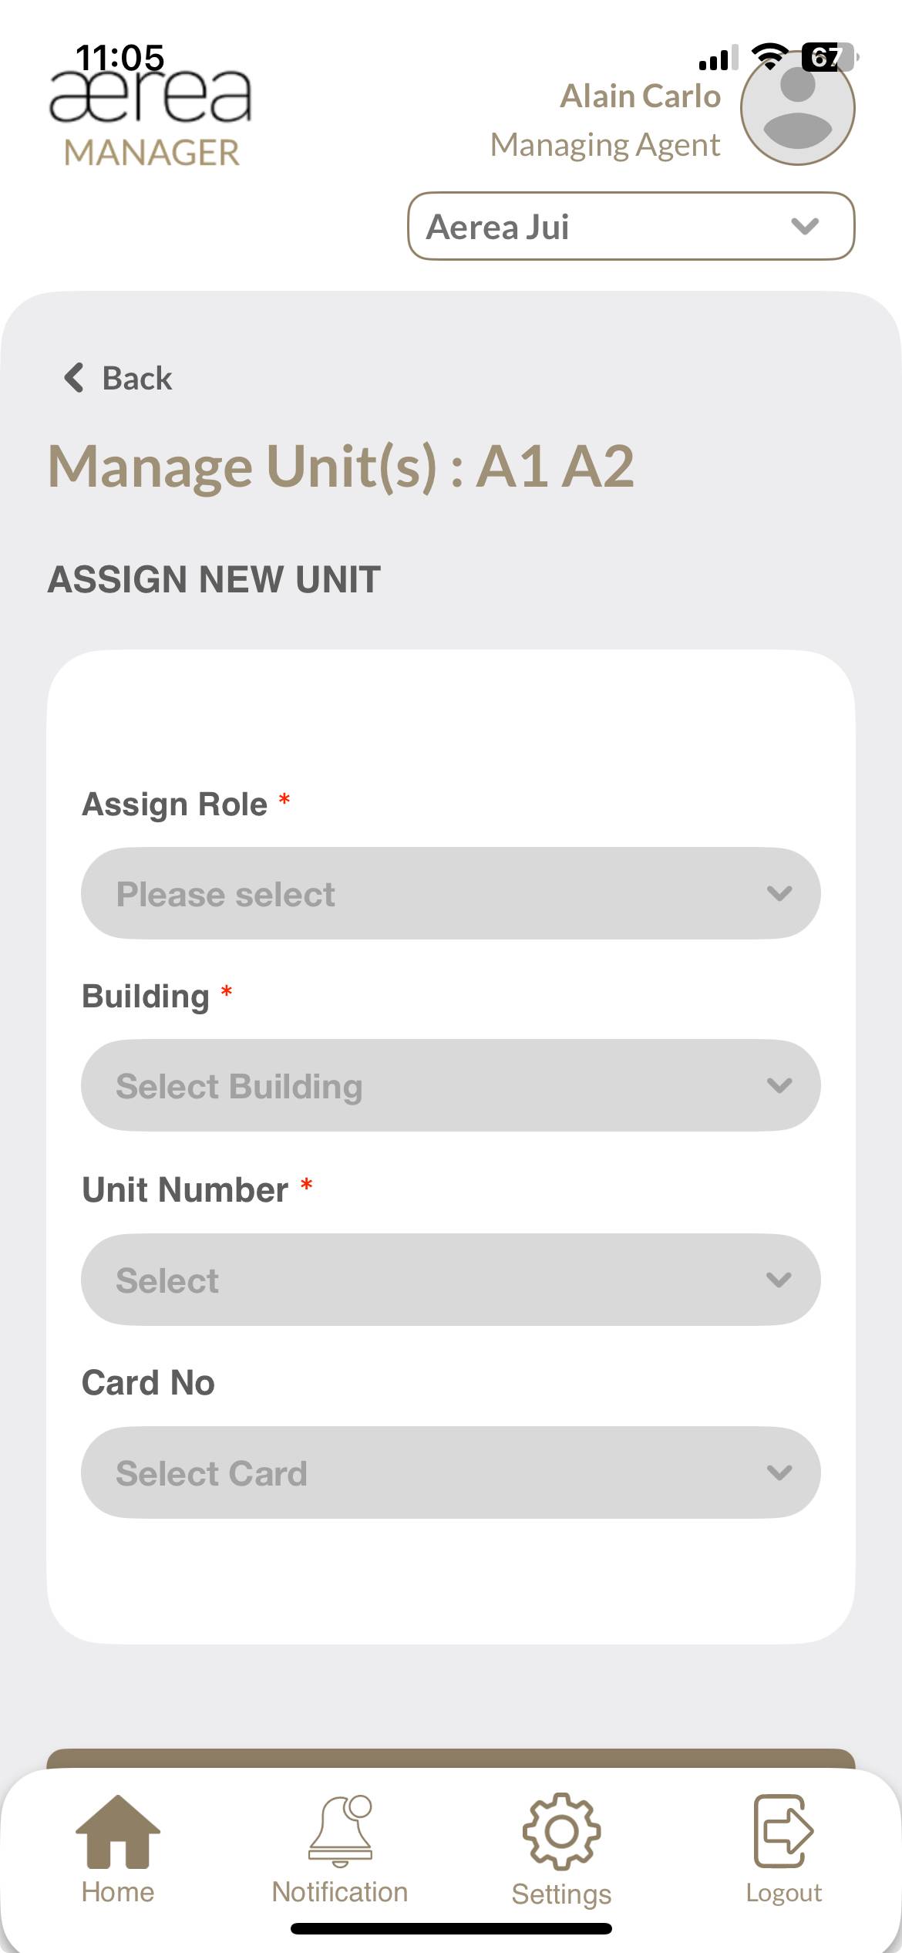Tap the Alain Carlo user name
The height and width of the screenshot is (1953, 902).
pos(640,96)
